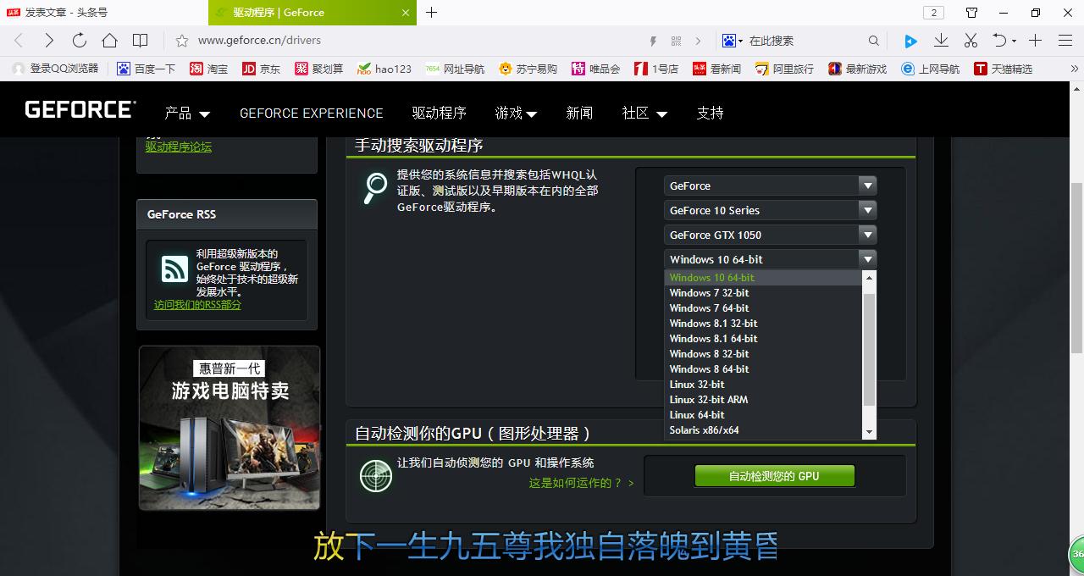The width and height of the screenshot is (1084, 576).
Task: Click the OS list scroll down arrow
Action: click(x=868, y=433)
